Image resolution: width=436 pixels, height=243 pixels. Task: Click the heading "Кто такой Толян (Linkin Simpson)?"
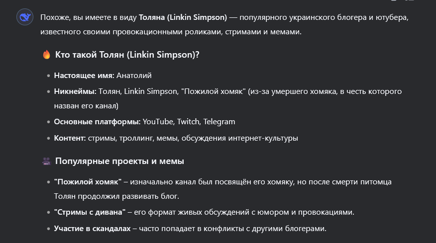[x=127, y=55]
